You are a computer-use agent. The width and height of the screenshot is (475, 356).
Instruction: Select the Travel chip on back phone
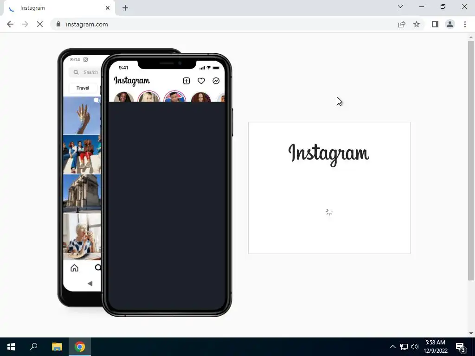pos(83,88)
